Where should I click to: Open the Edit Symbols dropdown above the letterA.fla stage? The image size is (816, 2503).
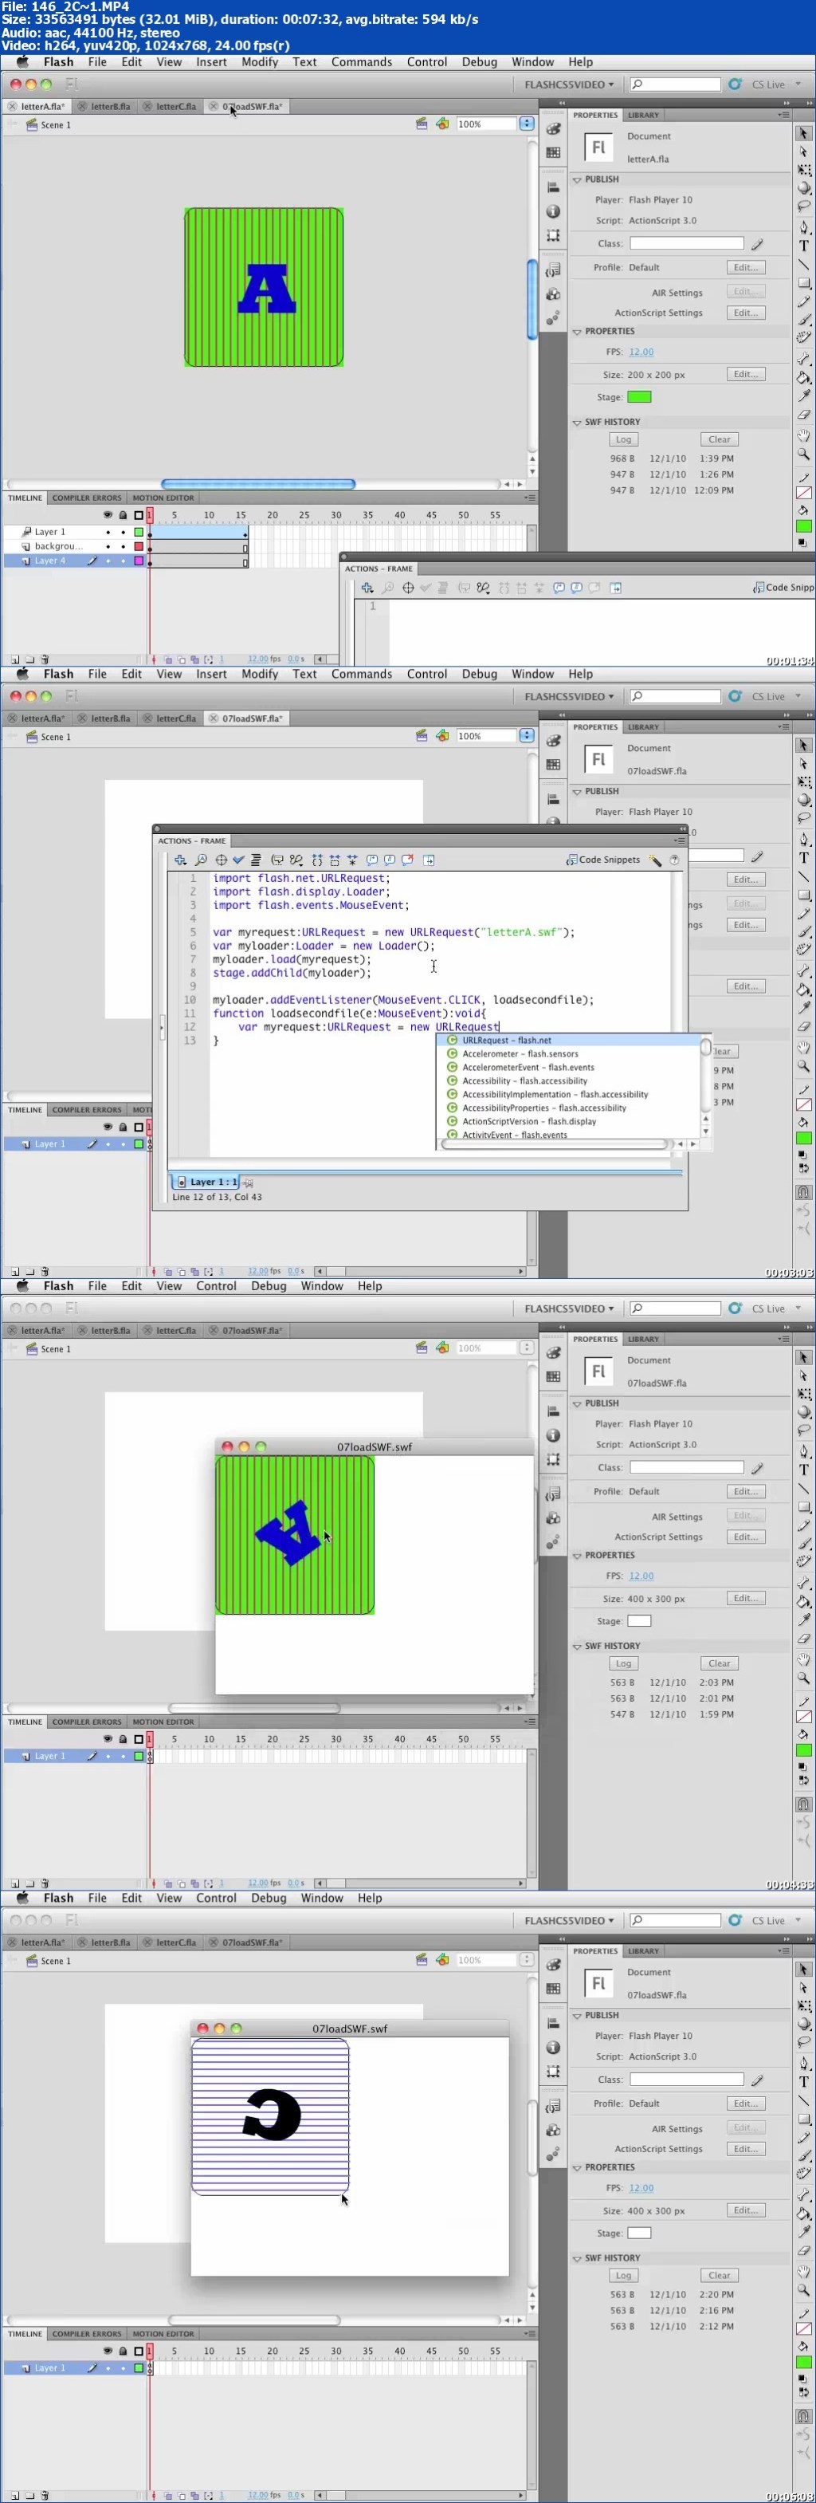pos(443,124)
